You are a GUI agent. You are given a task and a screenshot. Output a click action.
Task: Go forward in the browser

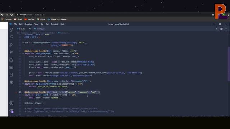[x=7, y=15]
